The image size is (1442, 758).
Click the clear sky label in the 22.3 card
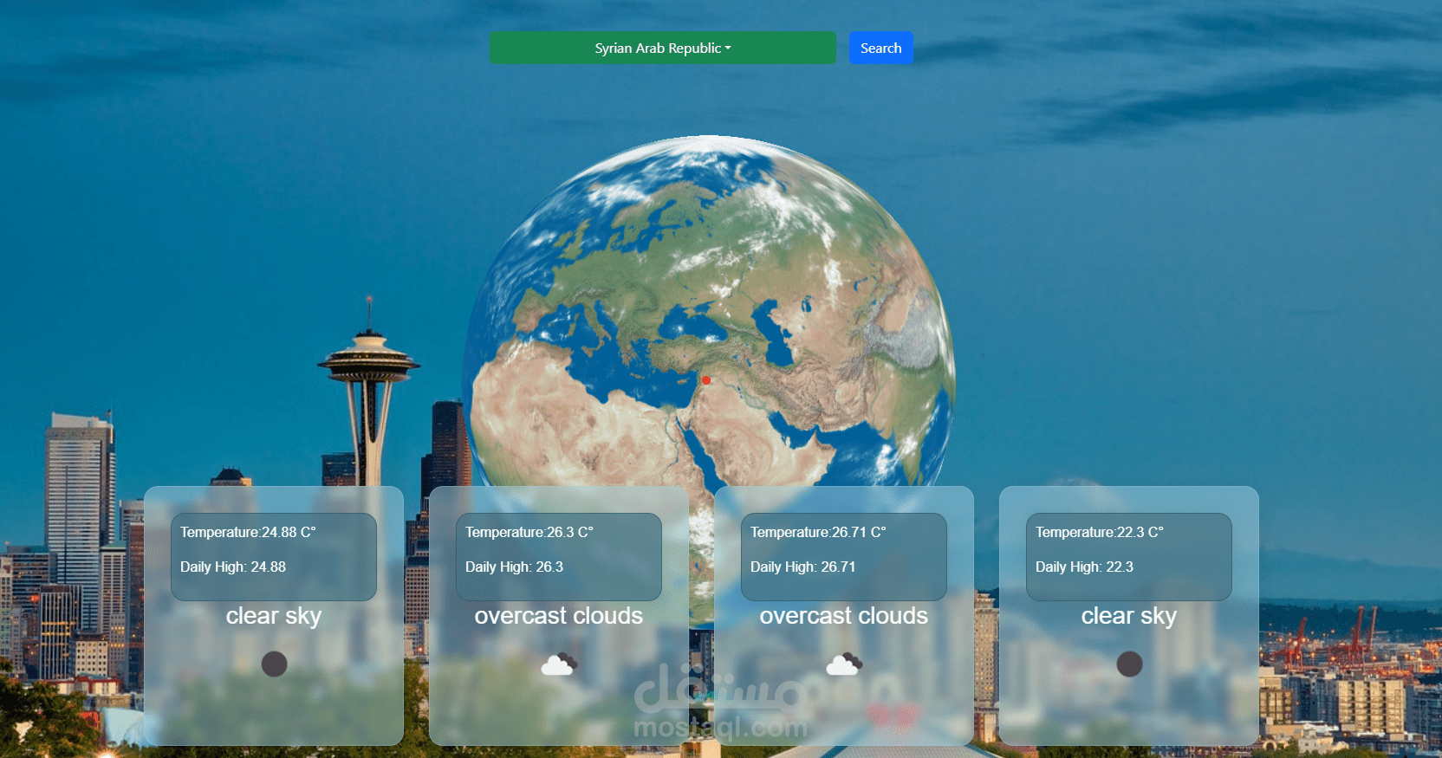click(x=1129, y=616)
